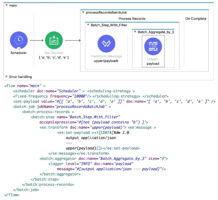Click the ['a', 'b', 'c', 'd', 'e'] payload label
Viewport: 218px width, 200px height.
(x=54, y=57)
